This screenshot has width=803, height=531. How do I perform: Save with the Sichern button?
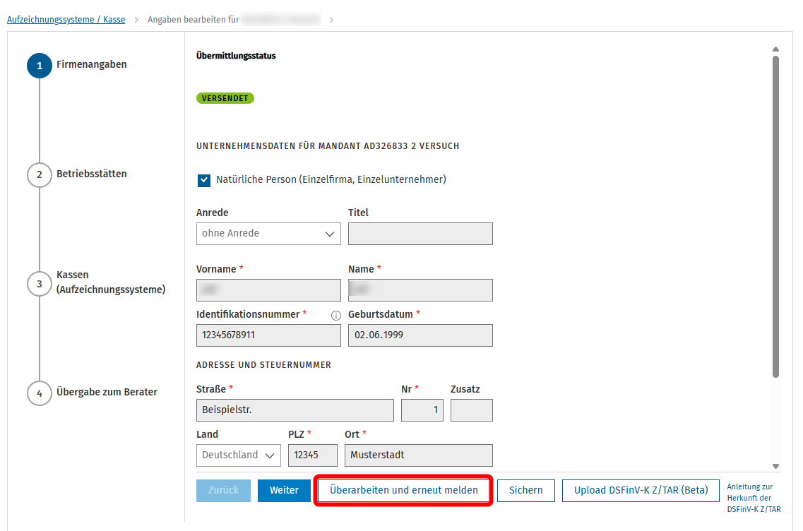pos(526,491)
